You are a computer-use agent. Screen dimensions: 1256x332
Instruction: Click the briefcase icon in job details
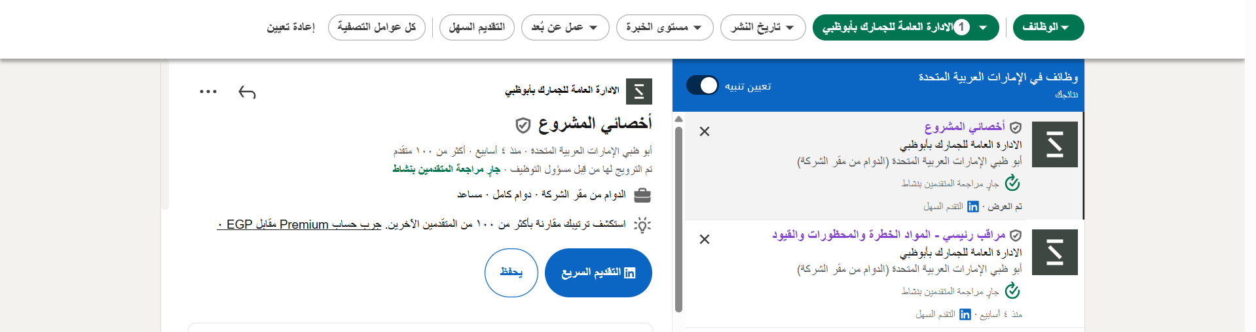643,195
